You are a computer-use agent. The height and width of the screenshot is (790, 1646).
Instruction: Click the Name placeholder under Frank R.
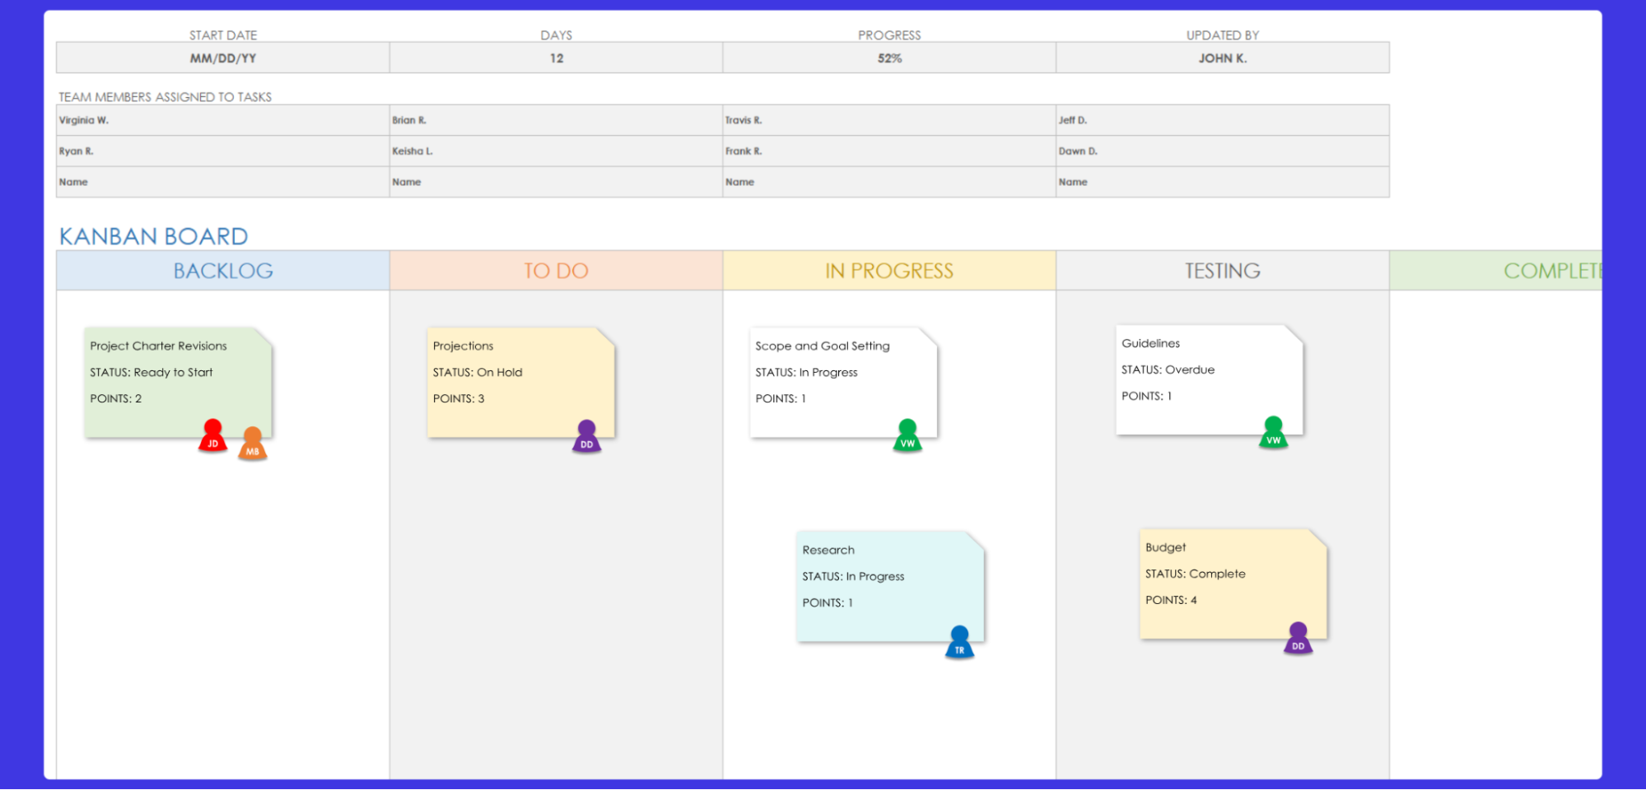tap(889, 182)
